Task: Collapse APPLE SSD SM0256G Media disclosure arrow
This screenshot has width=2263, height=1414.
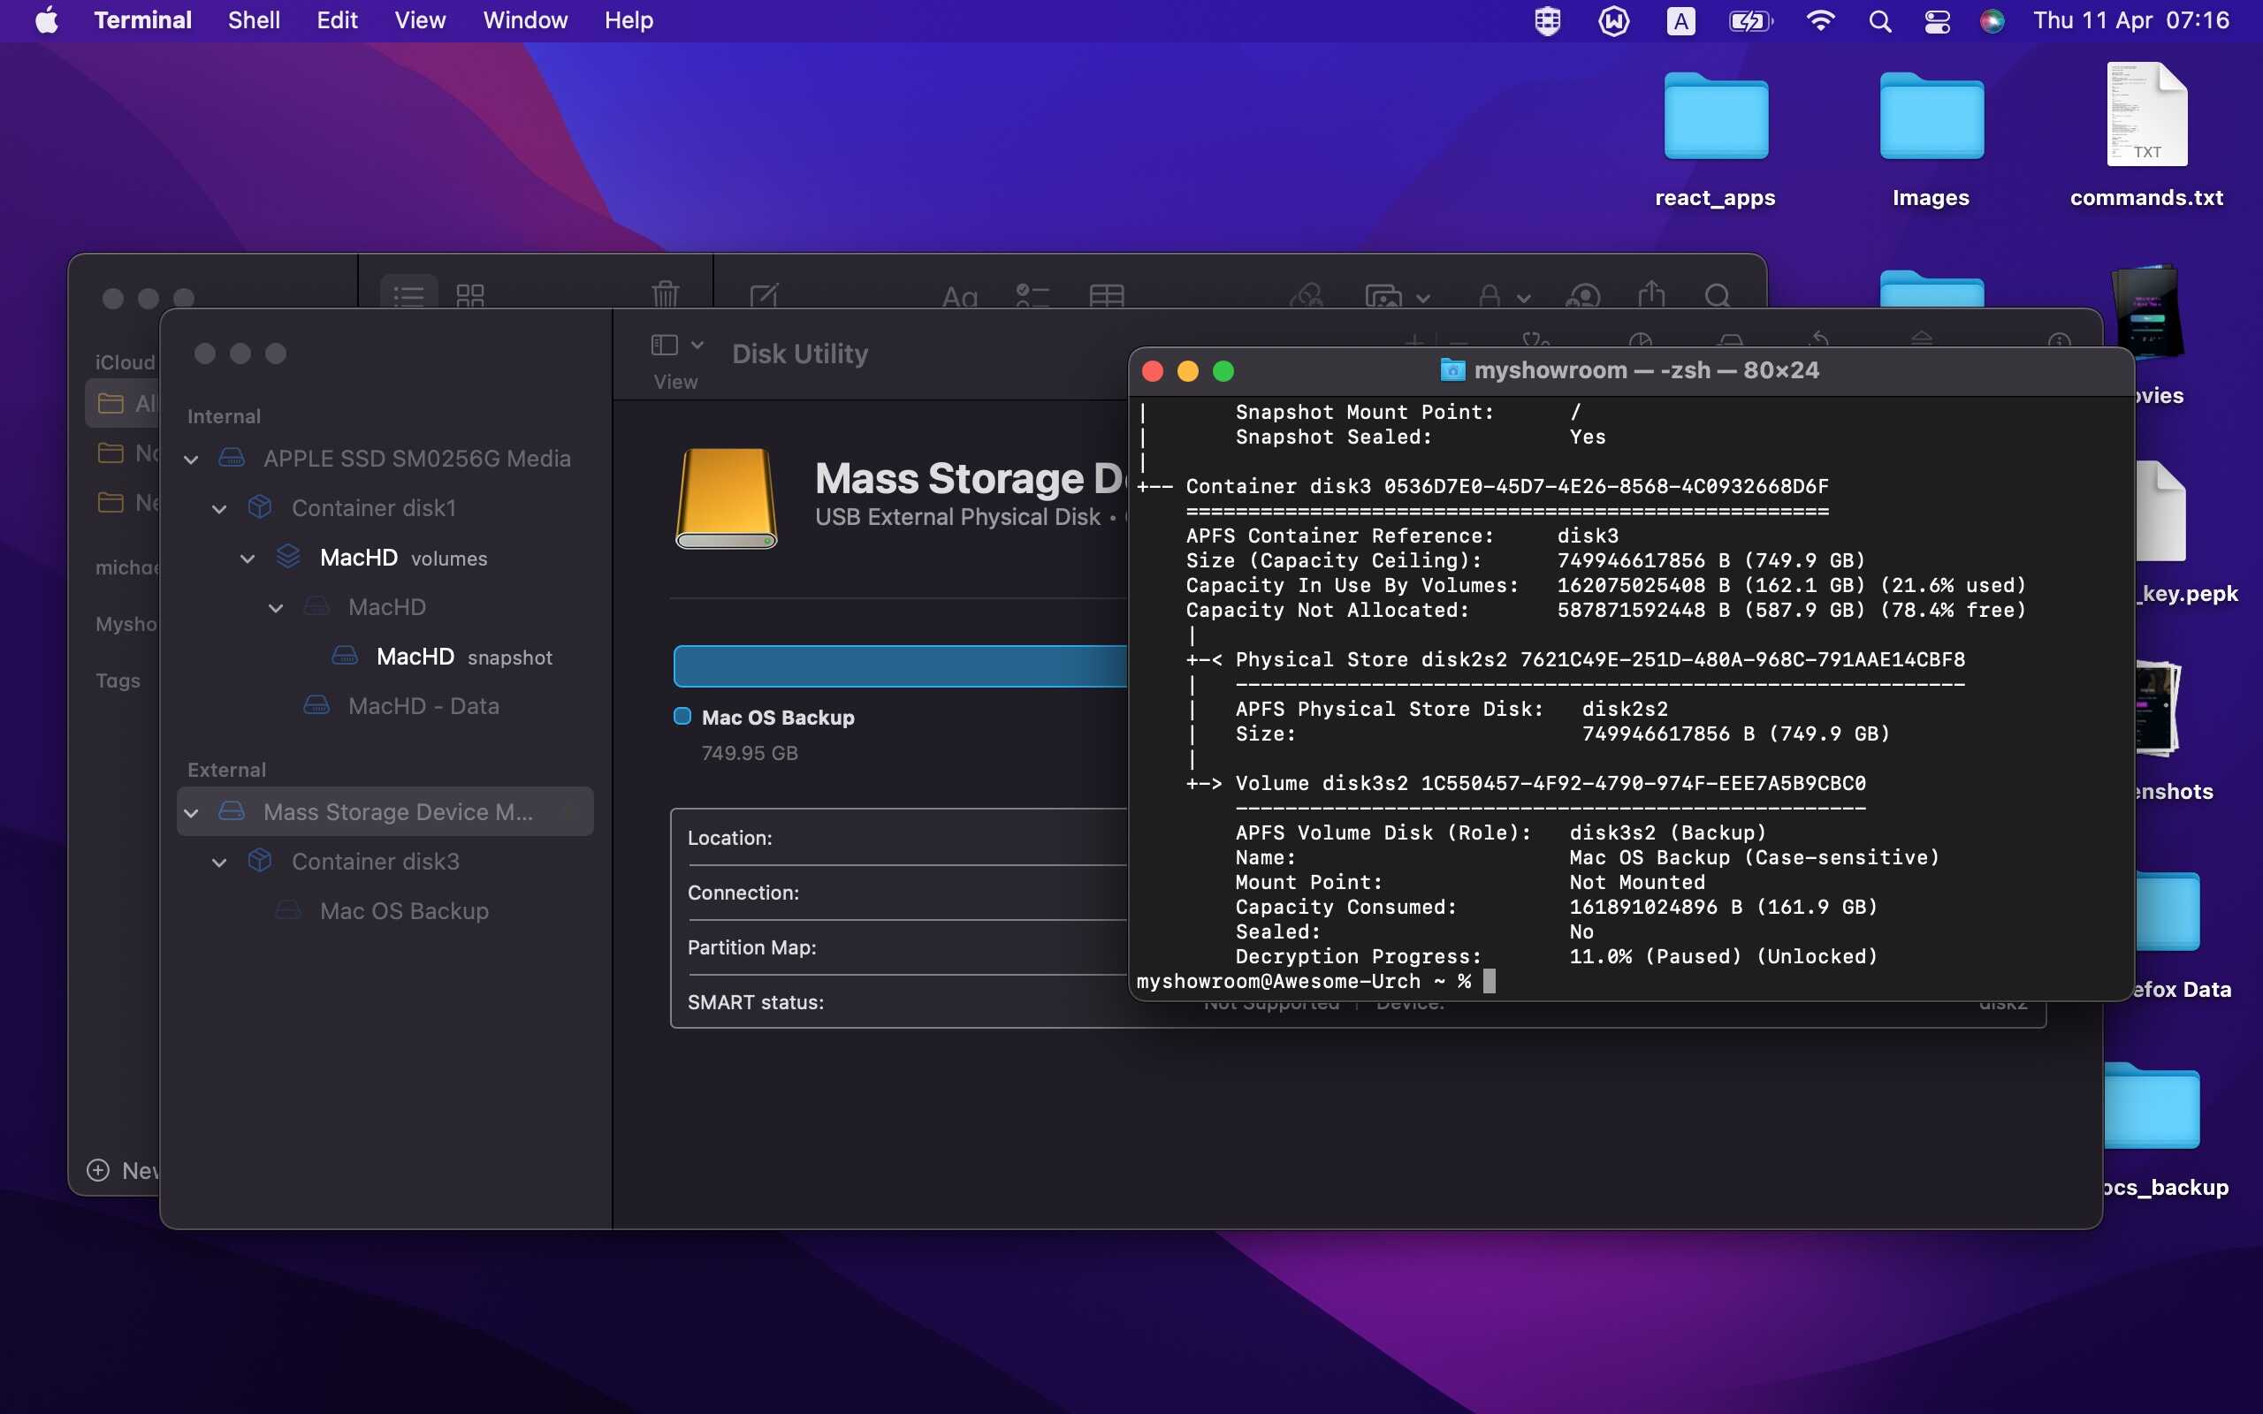Action: coord(191,460)
